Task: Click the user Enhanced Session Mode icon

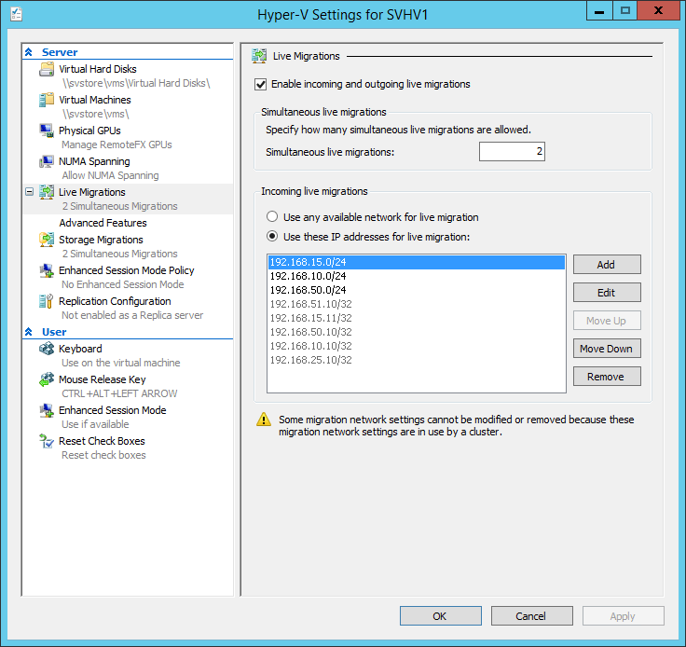Action: [47, 410]
